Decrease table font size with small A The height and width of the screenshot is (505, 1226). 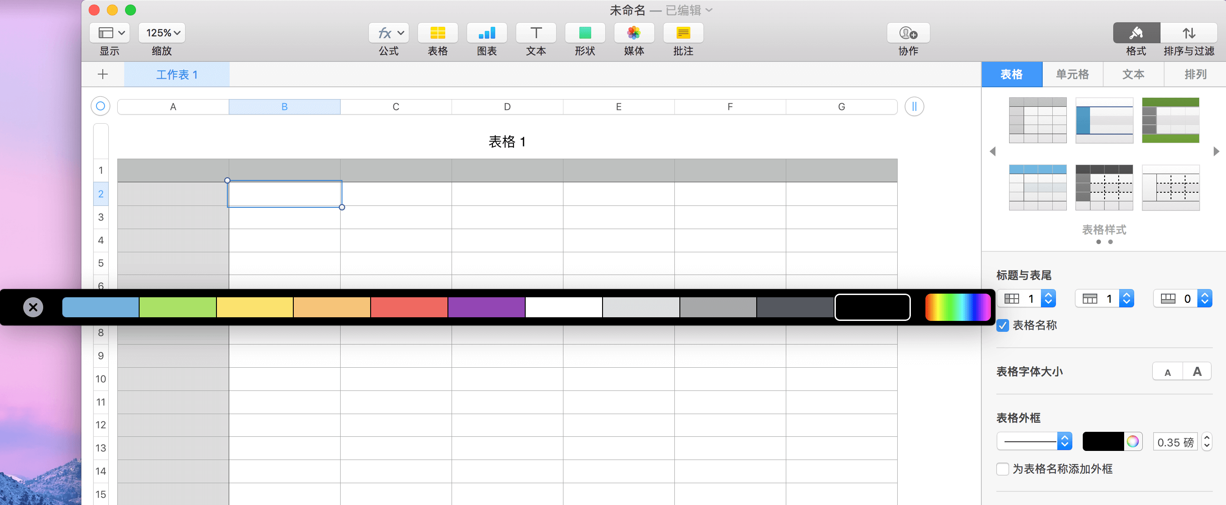click(1167, 371)
